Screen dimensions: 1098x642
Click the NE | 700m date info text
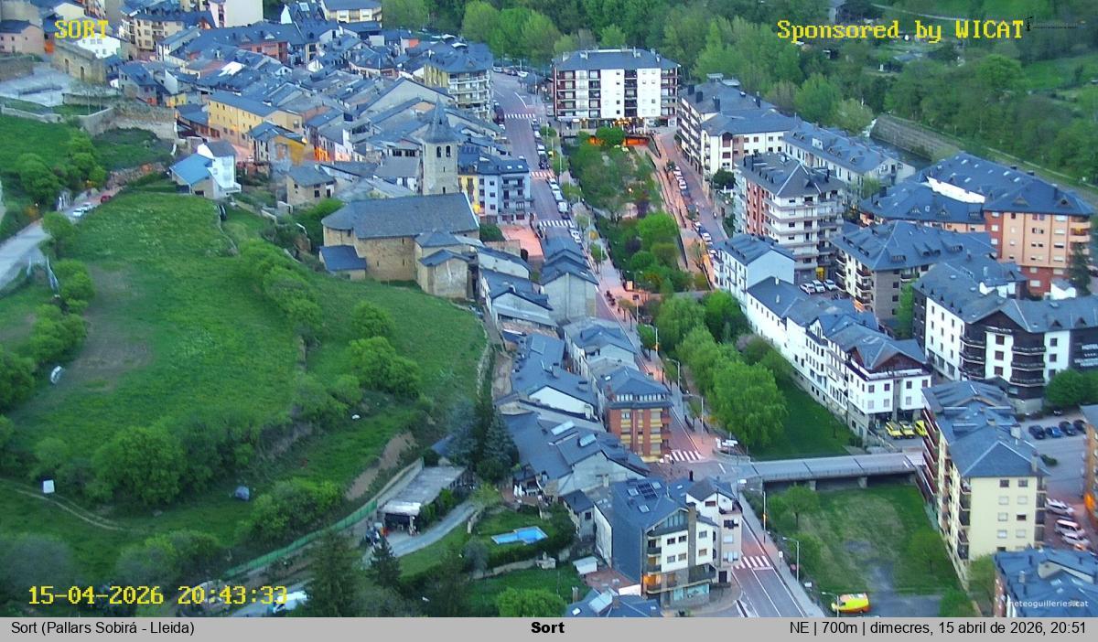coord(937,628)
